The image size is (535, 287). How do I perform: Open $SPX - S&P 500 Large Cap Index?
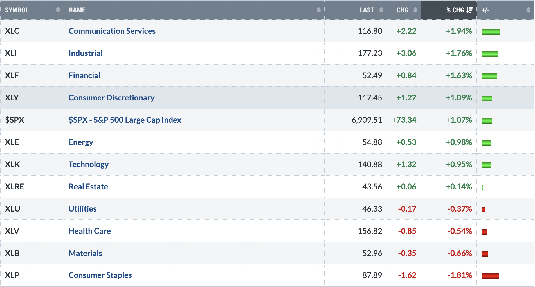125,120
